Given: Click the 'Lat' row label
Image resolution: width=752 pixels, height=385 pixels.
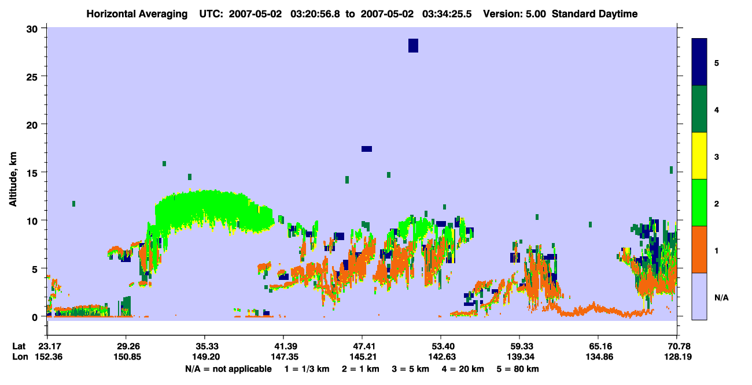Looking at the screenshot, I should tap(19, 346).
